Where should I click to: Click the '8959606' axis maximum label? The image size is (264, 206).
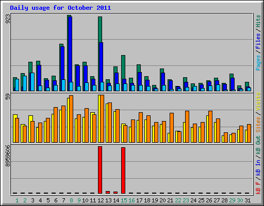pyautogui.click(x=8, y=156)
